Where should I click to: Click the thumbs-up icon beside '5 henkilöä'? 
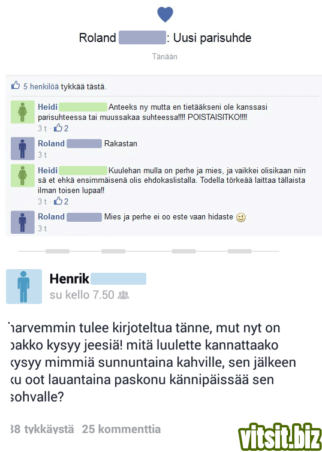pos(16,85)
